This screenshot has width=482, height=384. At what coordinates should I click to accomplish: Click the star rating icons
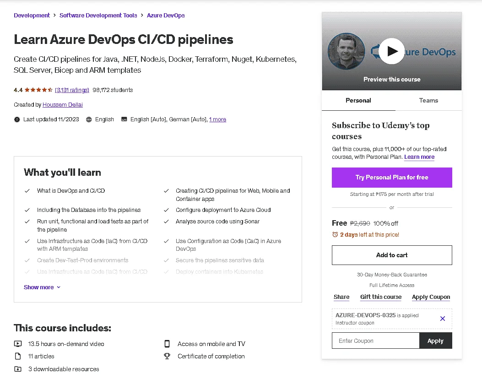38,90
